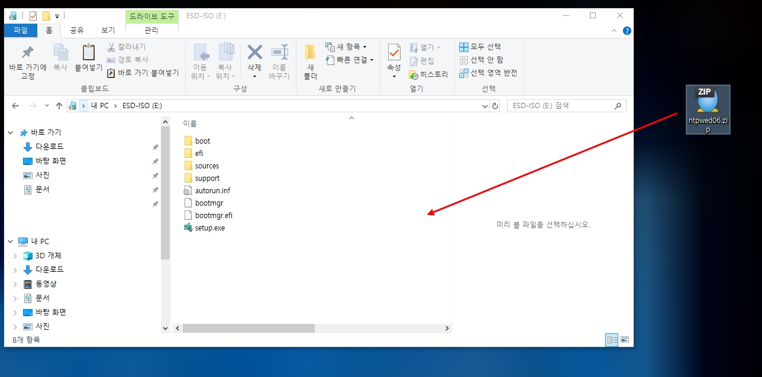Click 바로 가기 붙여넣기 command
762x377 pixels.
click(x=143, y=73)
